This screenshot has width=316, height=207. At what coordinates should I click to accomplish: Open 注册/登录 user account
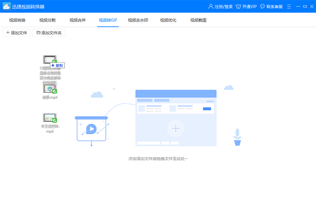(x=220, y=7)
